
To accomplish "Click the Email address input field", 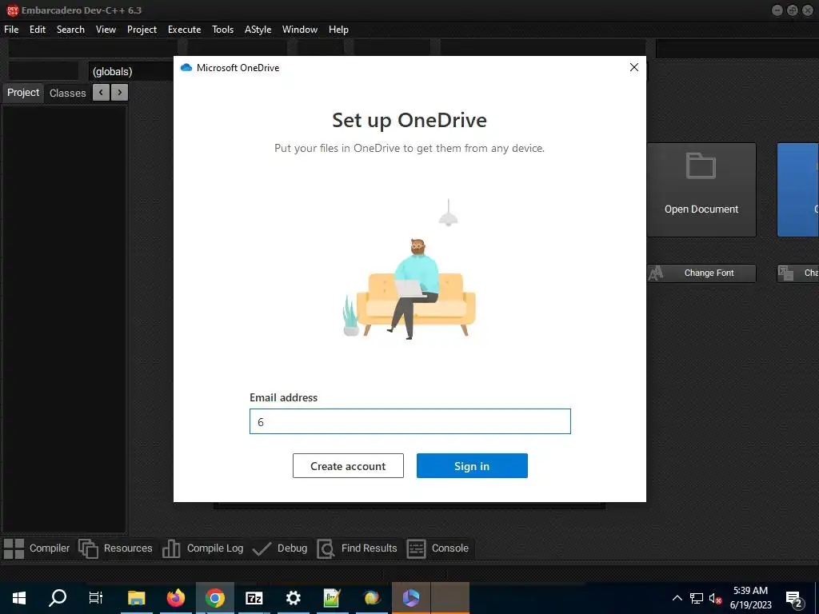I will coord(410,421).
